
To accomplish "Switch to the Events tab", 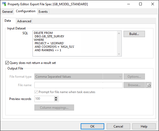I will pos(43,12).
